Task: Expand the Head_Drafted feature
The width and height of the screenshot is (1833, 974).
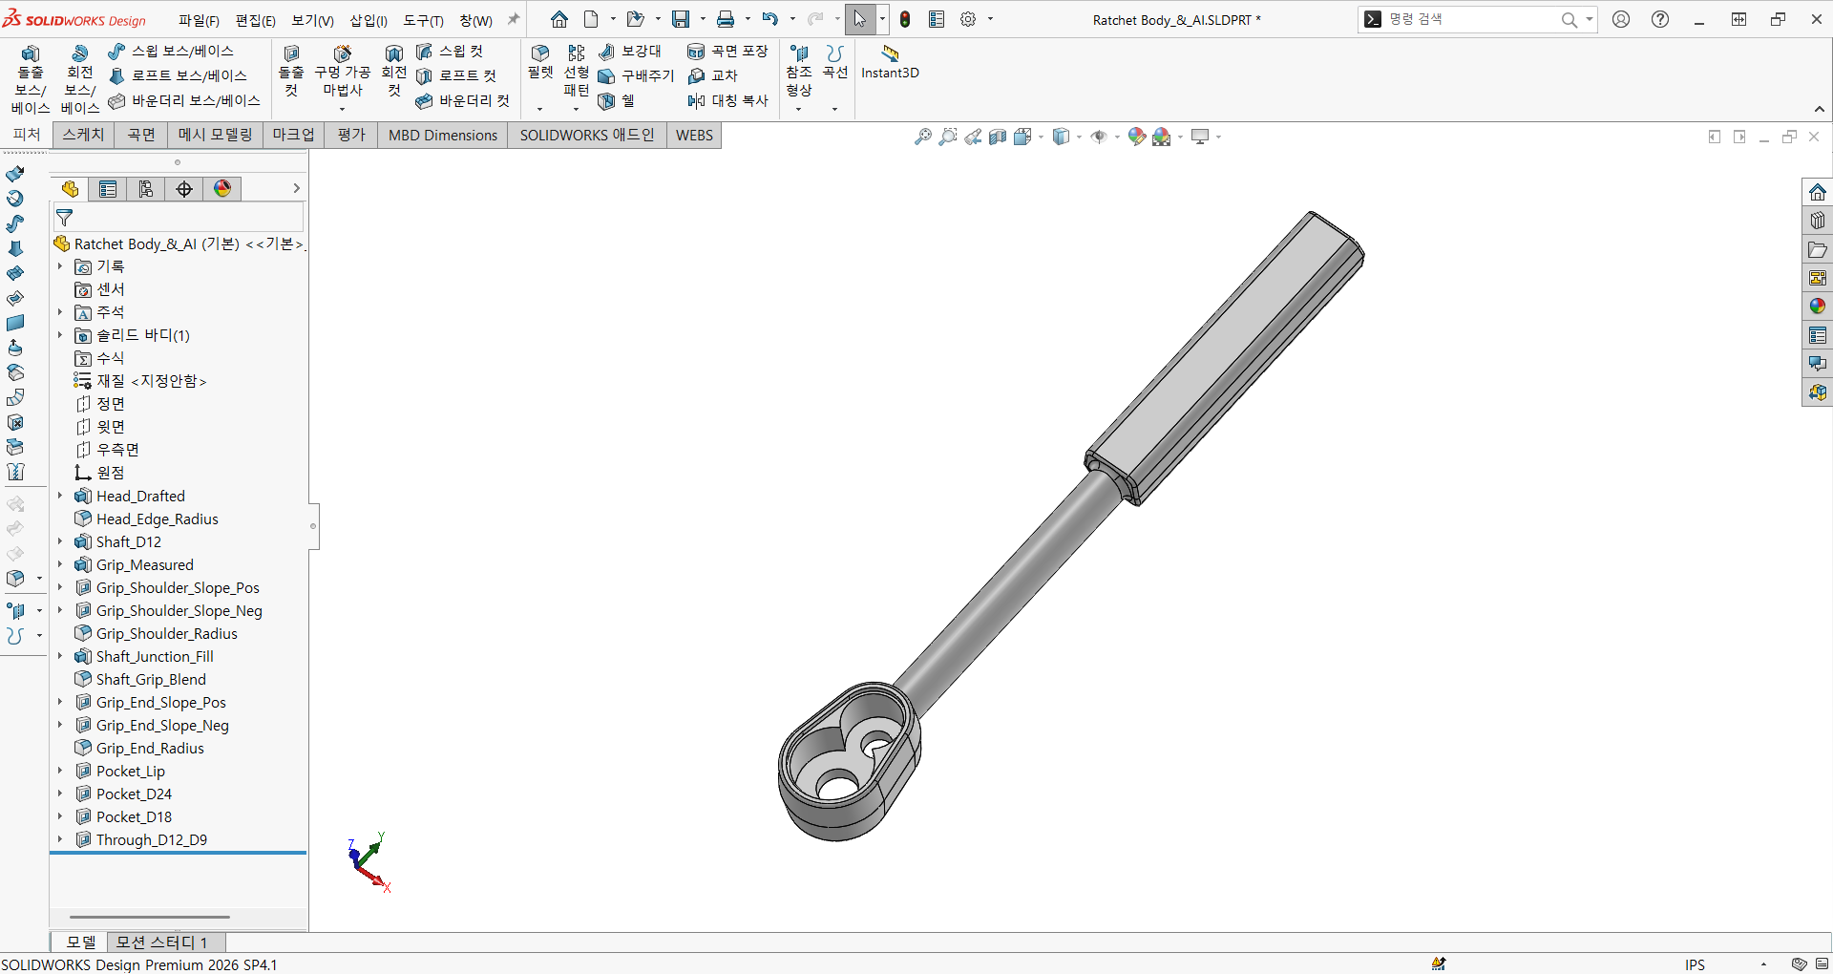Action: 60,496
